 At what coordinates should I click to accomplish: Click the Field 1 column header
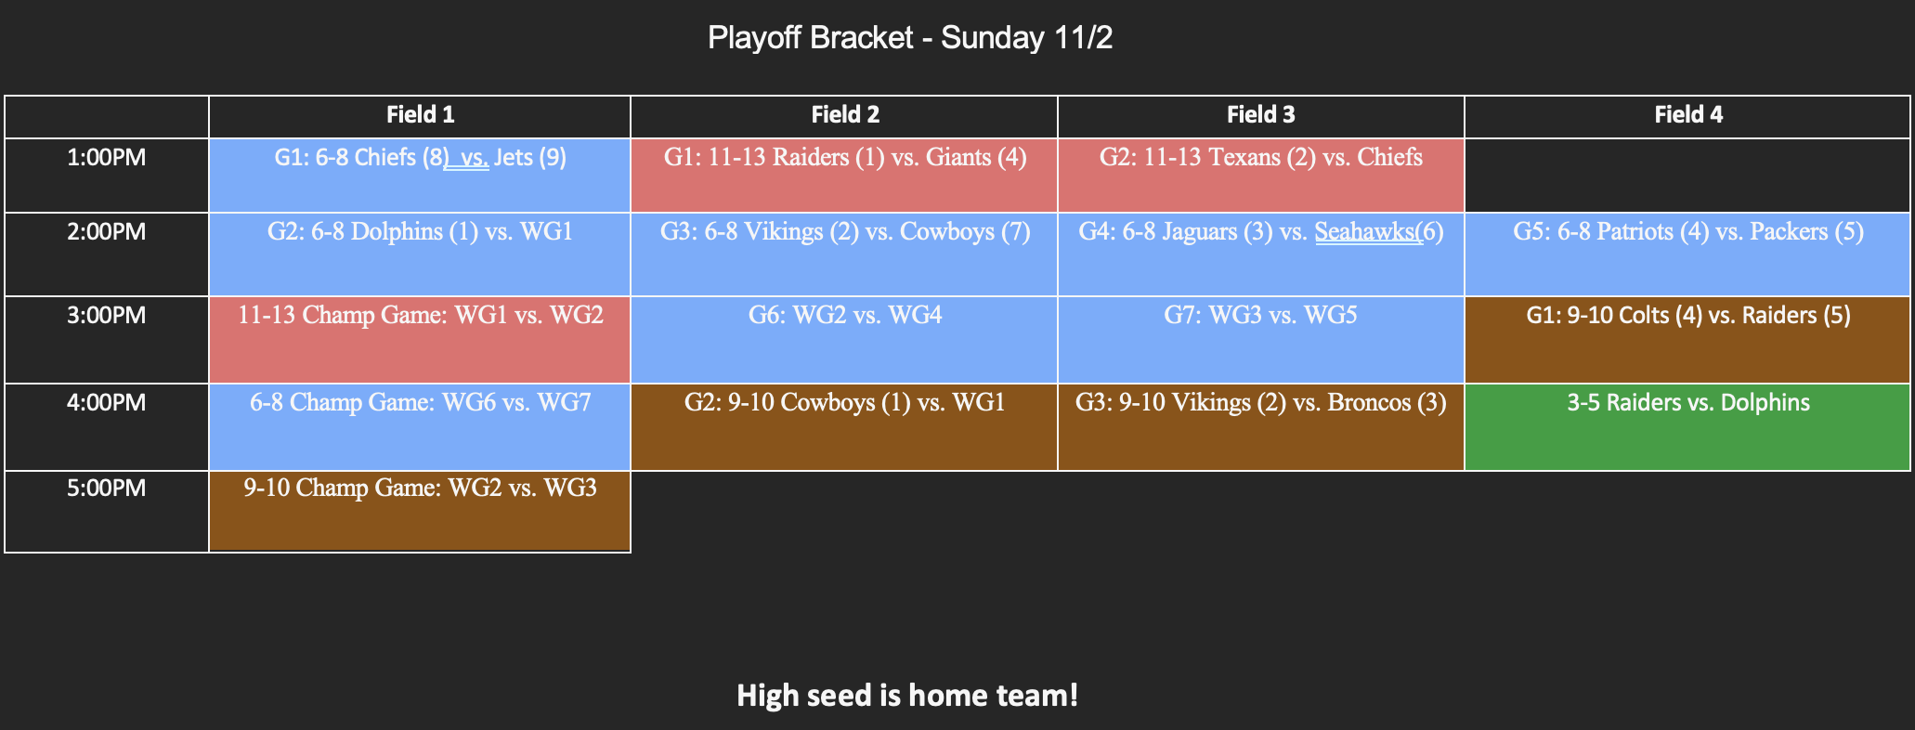pyautogui.click(x=420, y=115)
